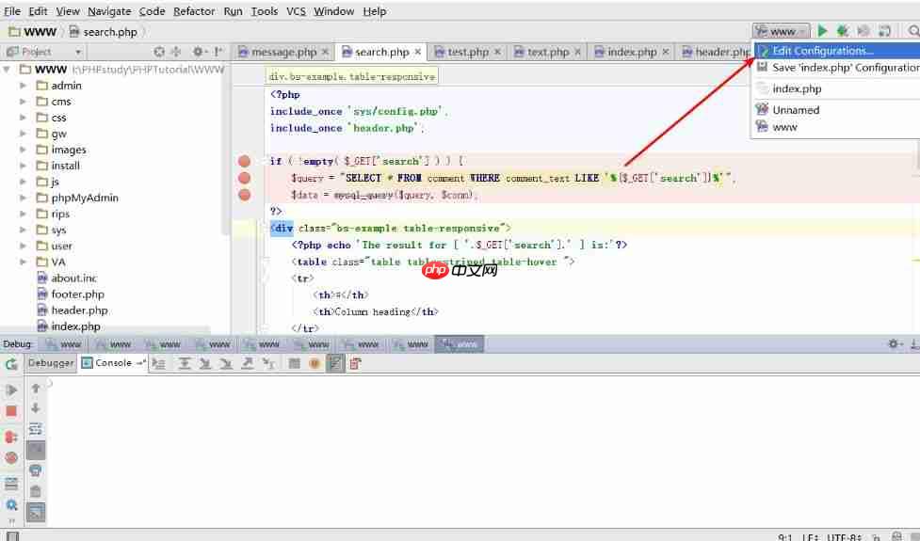Click the run to cursor icon
The height and width of the screenshot is (541, 920).
click(268, 363)
